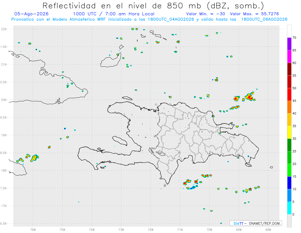Click the color scale label 5

293,202
